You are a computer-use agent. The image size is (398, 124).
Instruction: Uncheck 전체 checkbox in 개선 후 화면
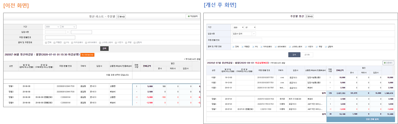pos(234,47)
